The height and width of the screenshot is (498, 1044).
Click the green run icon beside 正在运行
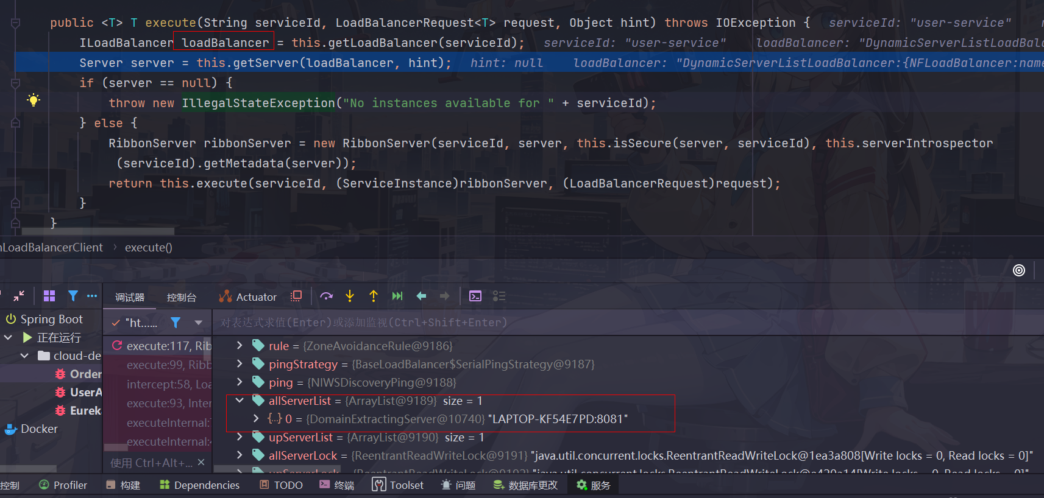(27, 337)
